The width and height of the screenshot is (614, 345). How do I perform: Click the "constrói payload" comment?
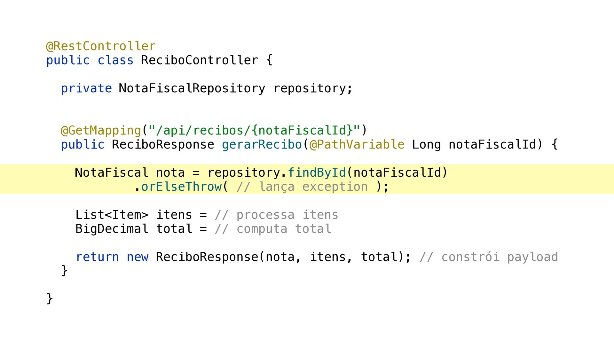pyautogui.click(x=489, y=257)
